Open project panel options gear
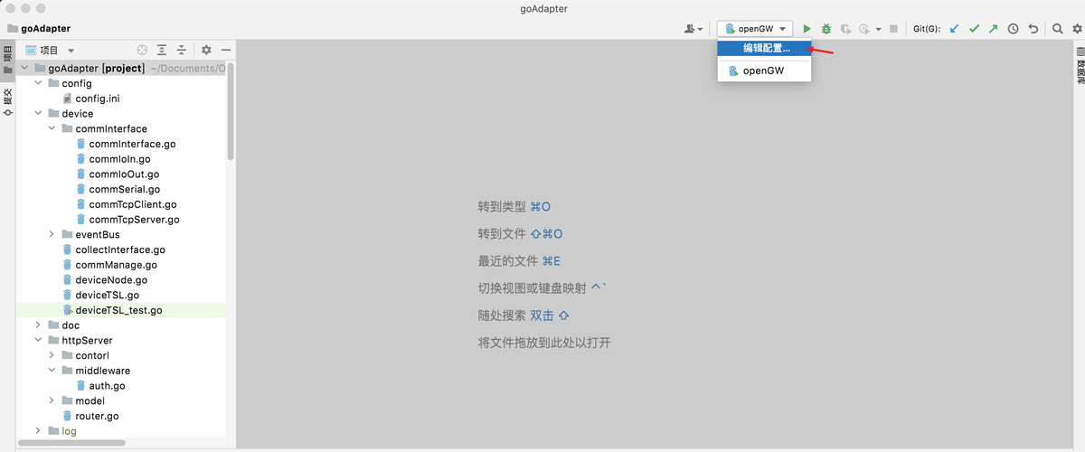This screenshot has height=452, width=1085. [x=206, y=51]
